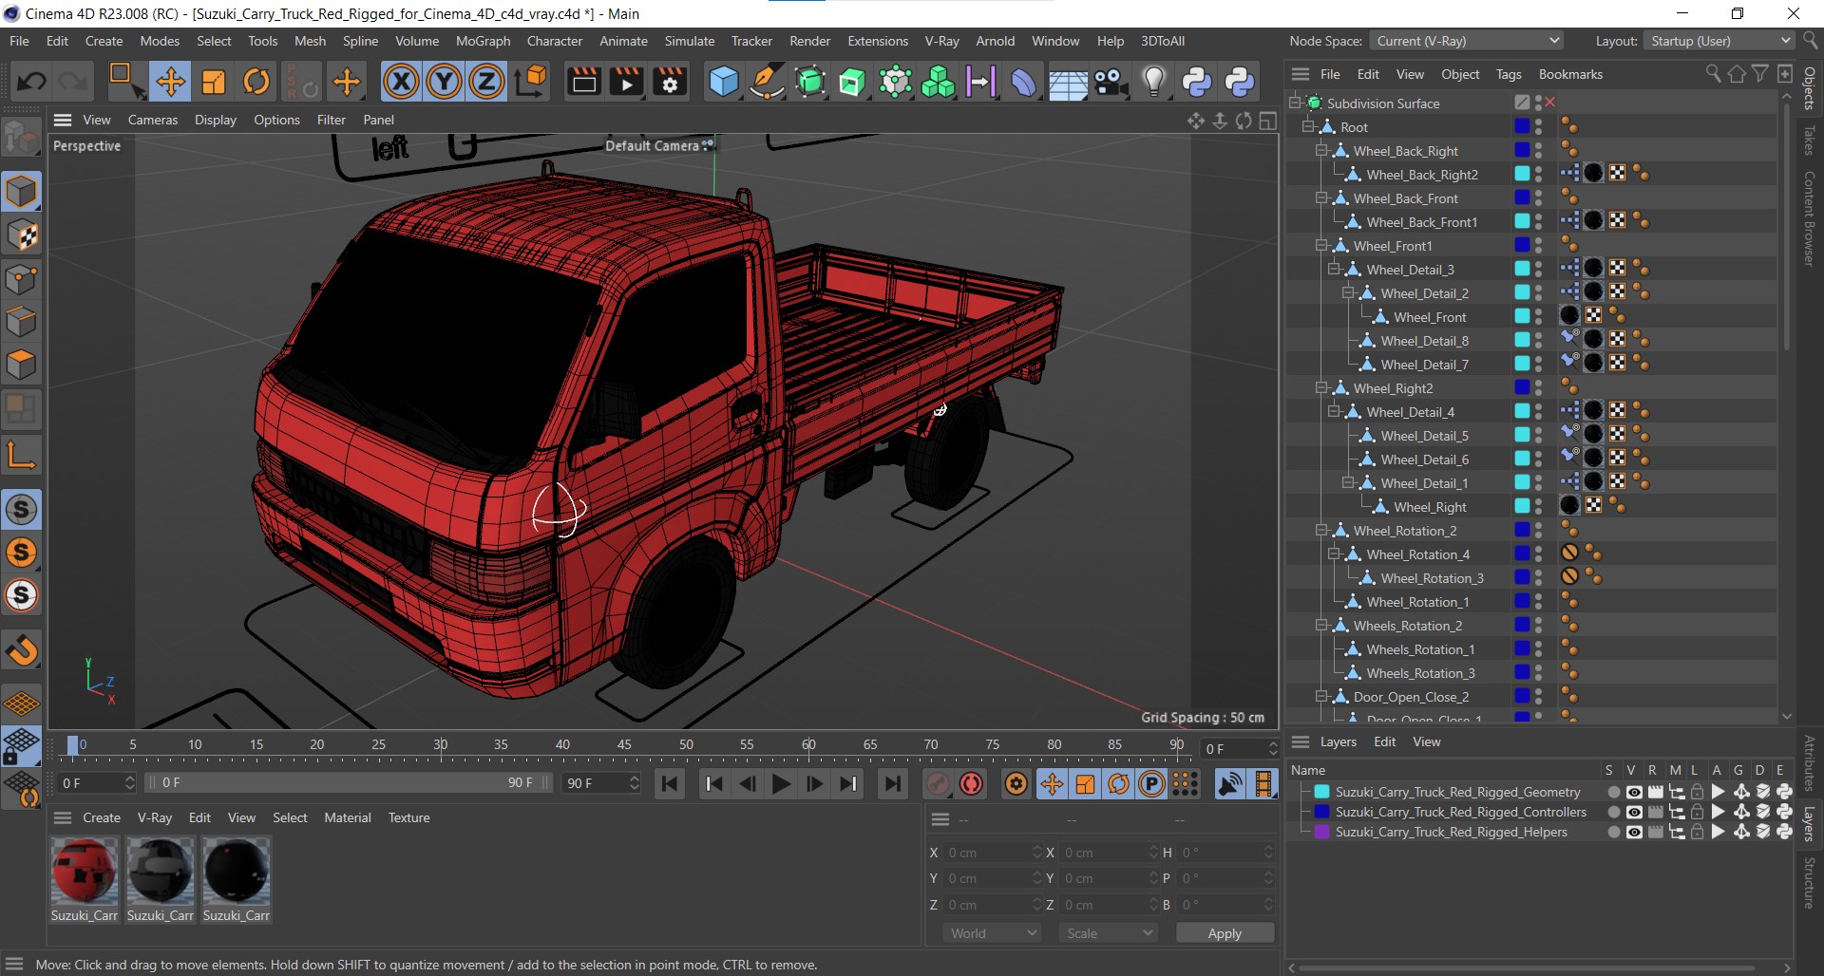Open the Scale mode dropdown
Viewport: 1824px width, 976px height.
pos(1108,933)
